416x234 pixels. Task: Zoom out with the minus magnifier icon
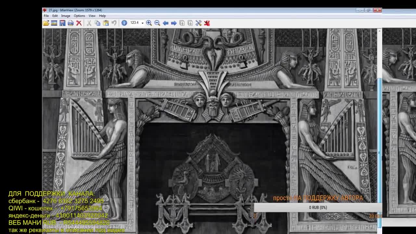[157, 23]
